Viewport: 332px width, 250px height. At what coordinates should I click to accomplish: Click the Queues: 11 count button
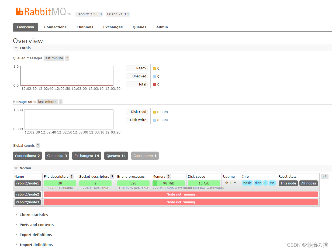tap(116, 156)
